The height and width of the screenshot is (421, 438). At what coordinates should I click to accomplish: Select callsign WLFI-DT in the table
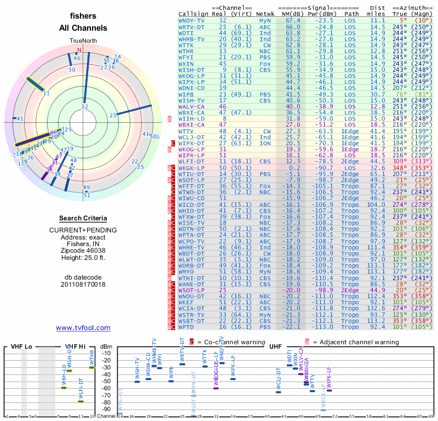pos(191,162)
